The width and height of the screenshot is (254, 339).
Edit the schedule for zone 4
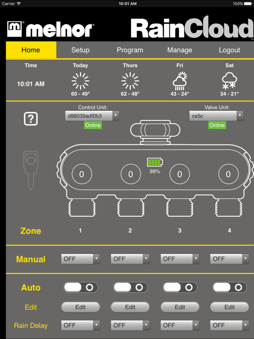coord(230,307)
